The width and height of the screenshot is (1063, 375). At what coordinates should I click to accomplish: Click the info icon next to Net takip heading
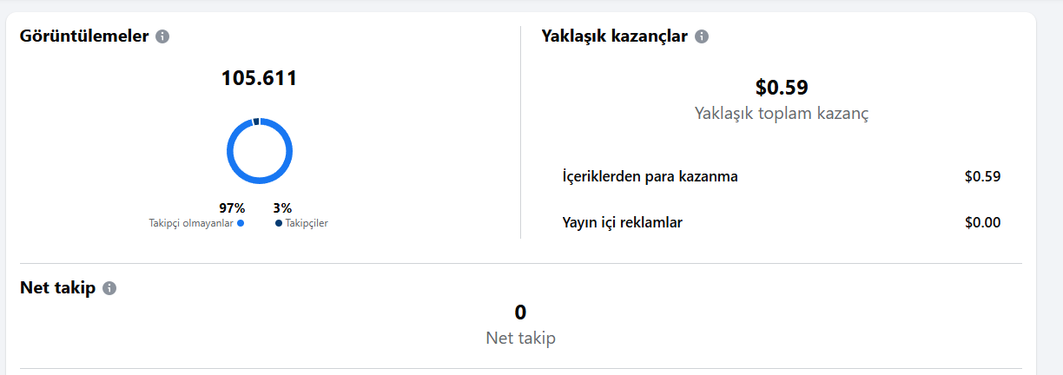click(109, 288)
